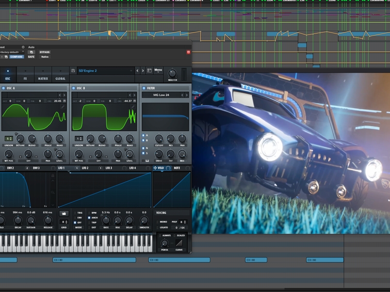This screenshot has width=390, height=292.
Task: Select next filter type arrow
Action: [187, 95]
